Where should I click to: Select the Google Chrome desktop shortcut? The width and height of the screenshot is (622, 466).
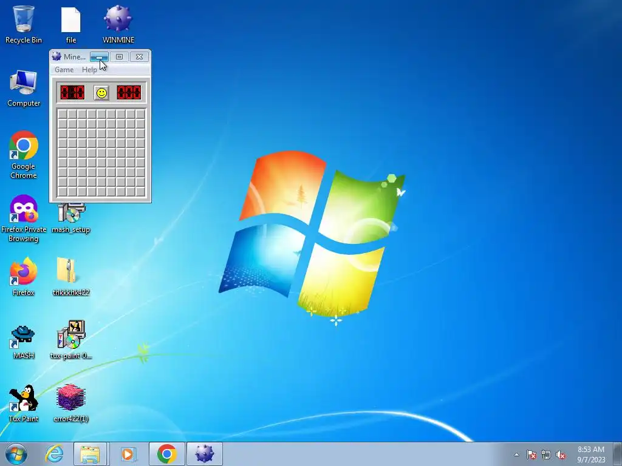coord(24,155)
